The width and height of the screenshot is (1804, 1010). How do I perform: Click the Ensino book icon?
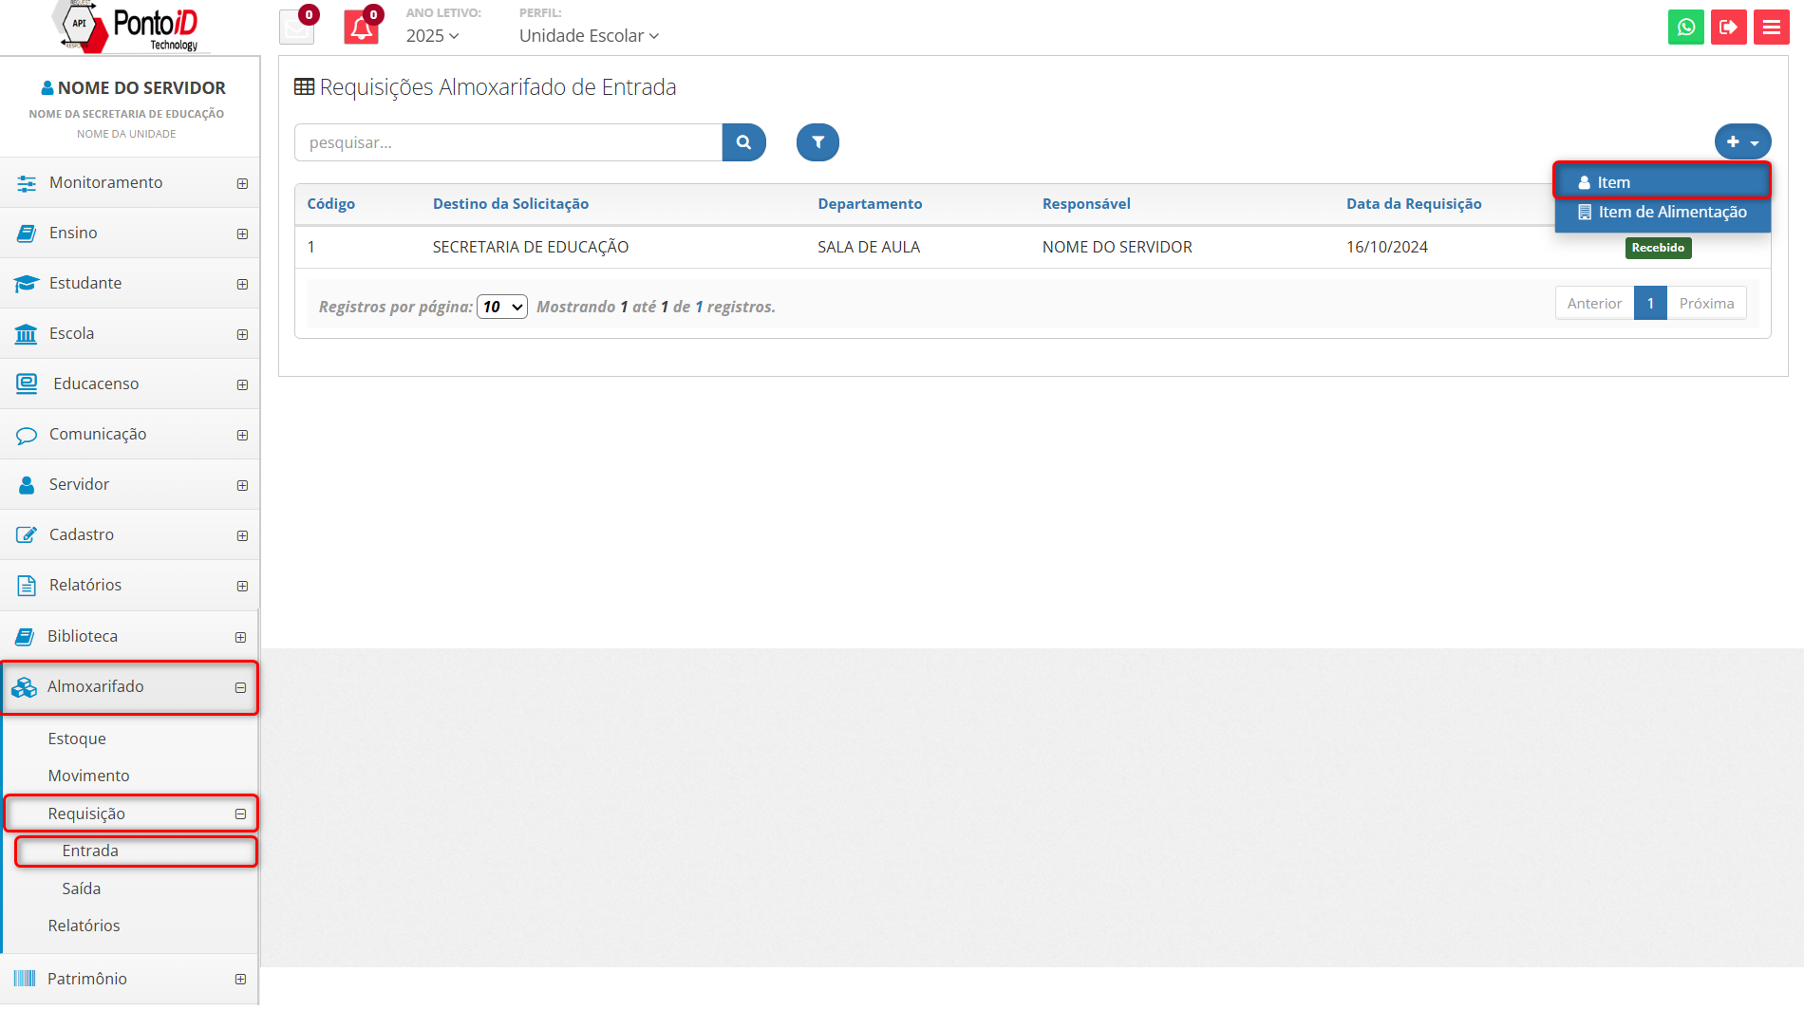click(x=27, y=234)
